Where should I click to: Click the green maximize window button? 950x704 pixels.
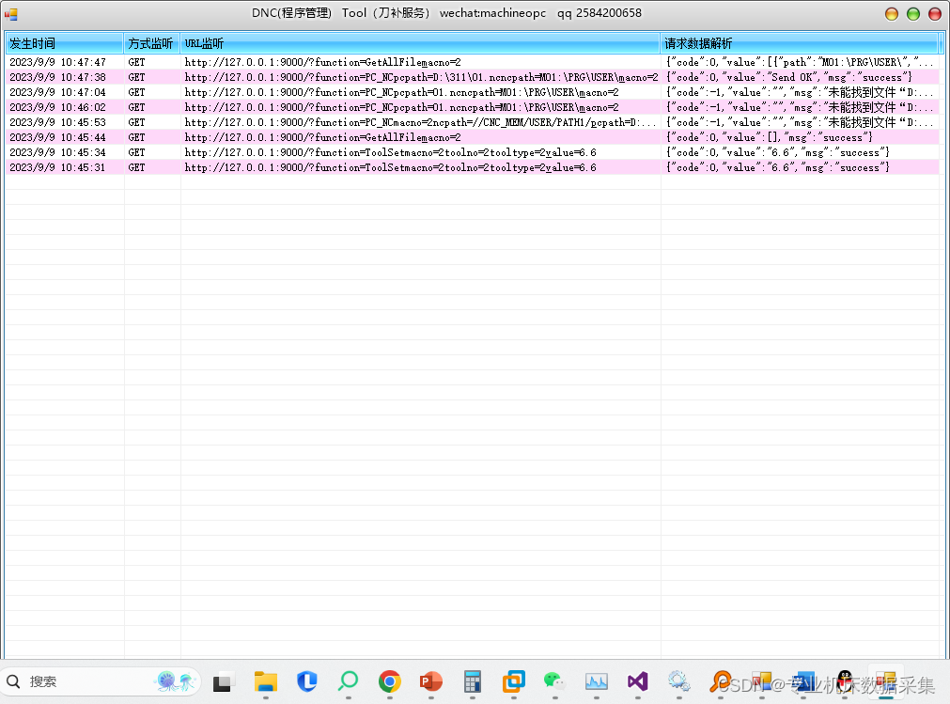pos(913,14)
